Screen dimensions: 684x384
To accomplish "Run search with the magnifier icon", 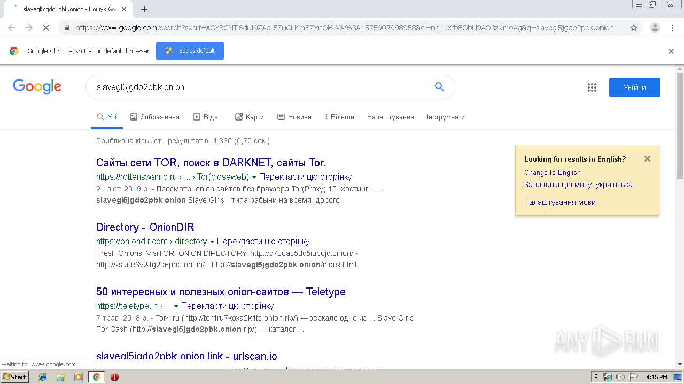I will 439,87.
